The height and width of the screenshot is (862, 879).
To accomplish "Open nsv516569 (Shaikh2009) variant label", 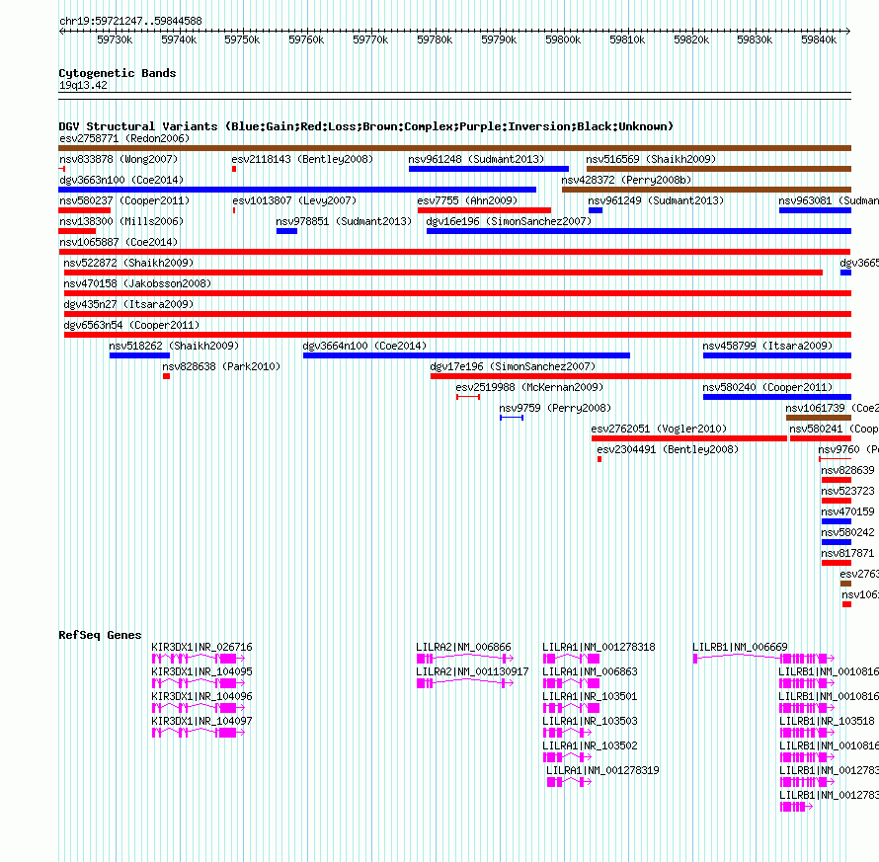I will (x=651, y=159).
